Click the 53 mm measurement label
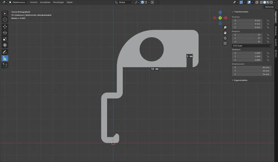The height and width of the screenshot is (162, 278). (x=155, y=69)
